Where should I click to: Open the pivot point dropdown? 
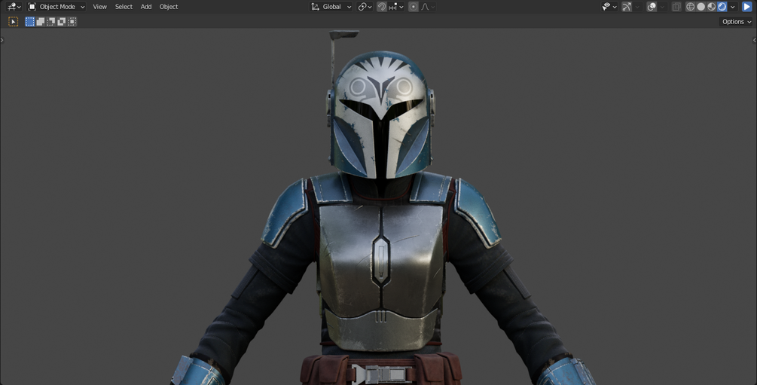(x=365, y=7)
